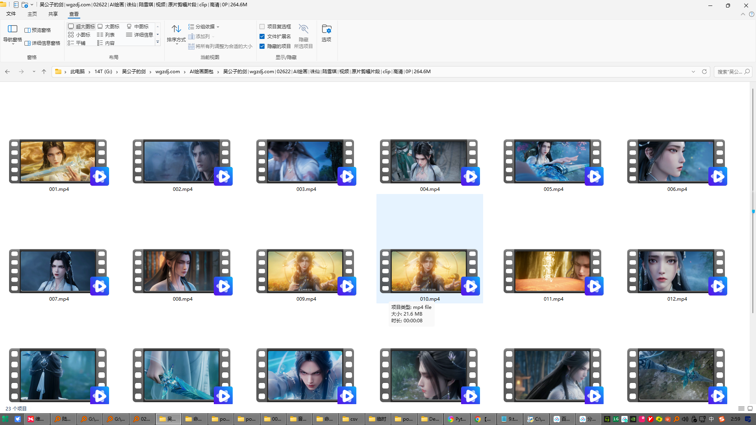Click the navigation pane icon

[x=12, y=30]
